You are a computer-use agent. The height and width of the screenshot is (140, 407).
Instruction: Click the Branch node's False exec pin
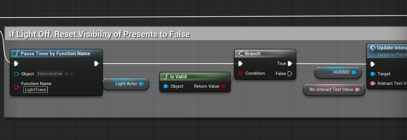(290, 73)
